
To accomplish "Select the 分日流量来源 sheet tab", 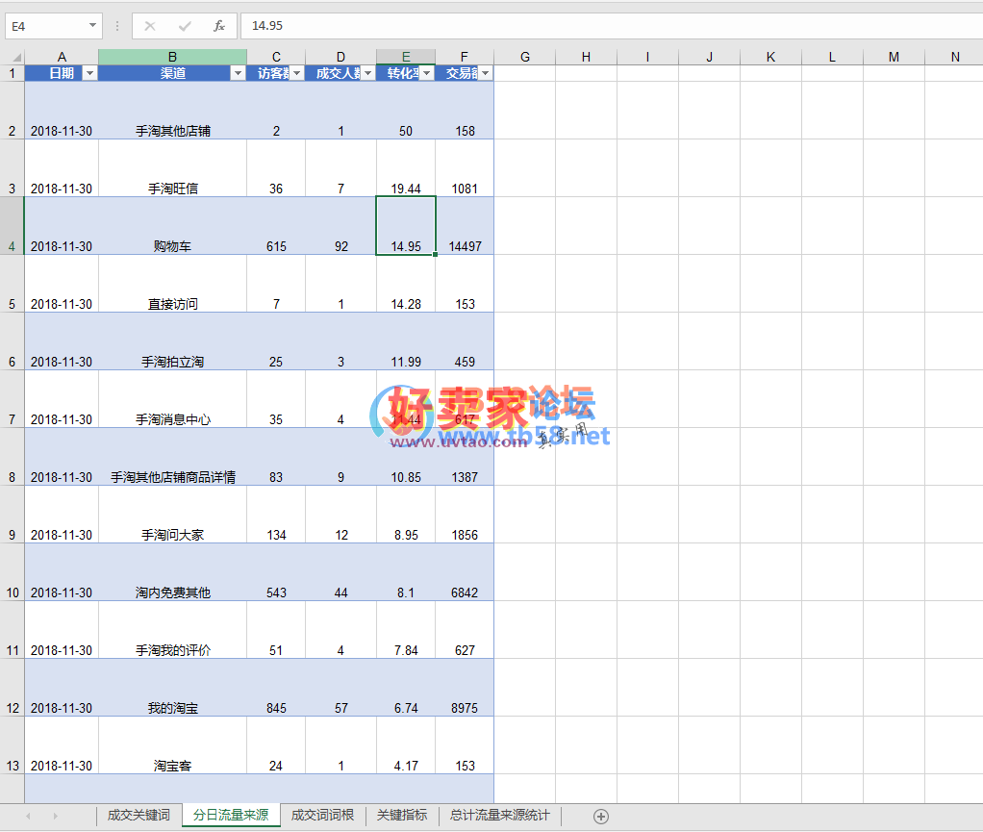I will [230, 815].
